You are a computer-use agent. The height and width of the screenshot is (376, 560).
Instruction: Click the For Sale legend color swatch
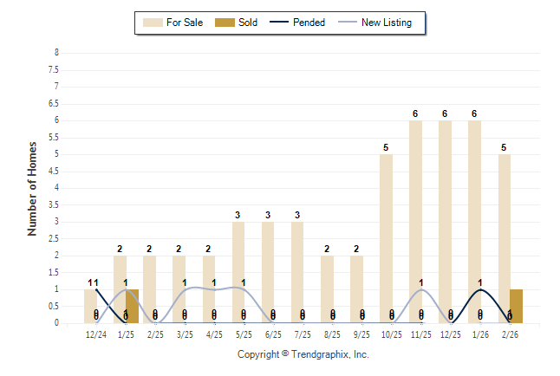(x=152, y=23)
